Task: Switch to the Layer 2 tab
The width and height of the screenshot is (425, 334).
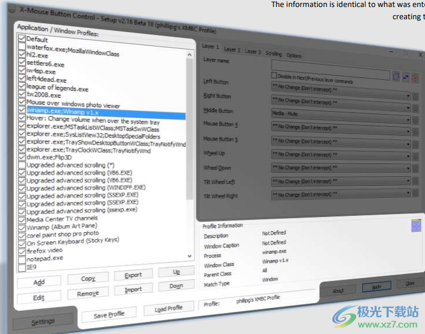Action: pos(232,49)
